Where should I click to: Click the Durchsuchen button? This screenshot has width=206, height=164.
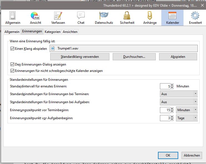[134, 57]
